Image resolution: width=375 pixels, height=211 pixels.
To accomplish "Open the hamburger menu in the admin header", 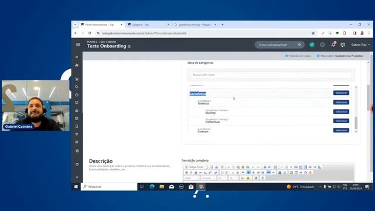I will [x=78, y=45].
